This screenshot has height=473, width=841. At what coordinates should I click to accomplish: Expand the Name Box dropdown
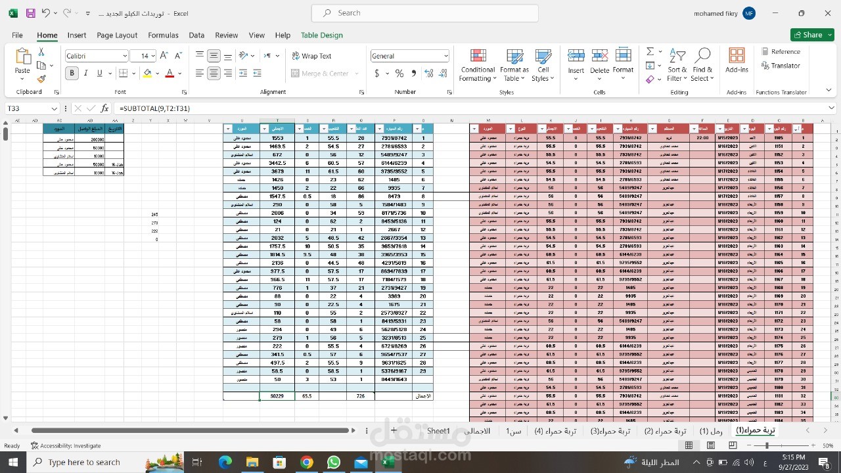(x=55, y=108)
